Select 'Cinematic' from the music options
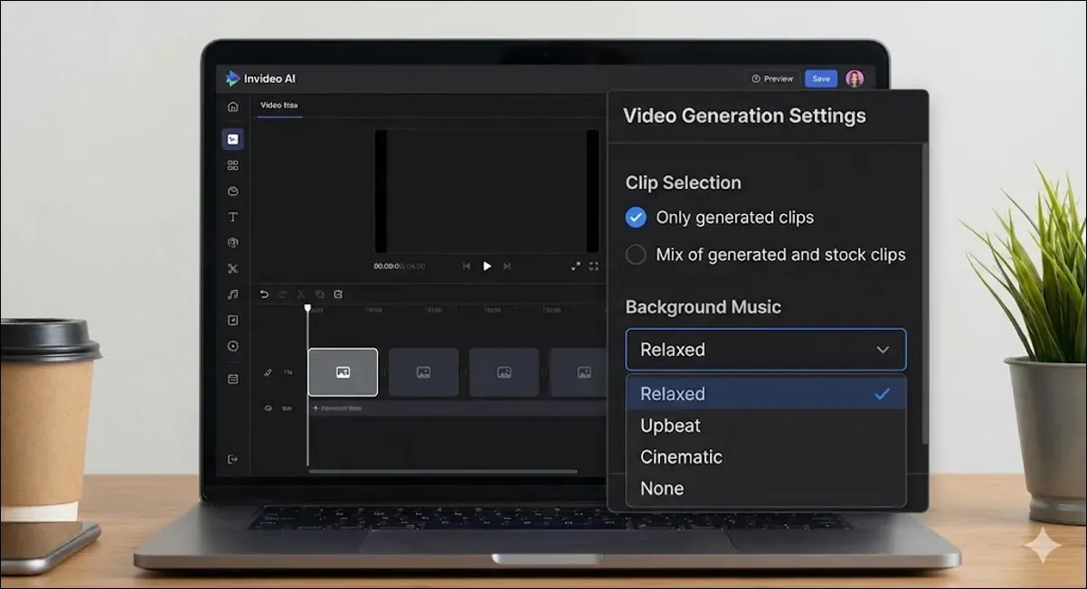The image size is (1087, 589). 681,456
